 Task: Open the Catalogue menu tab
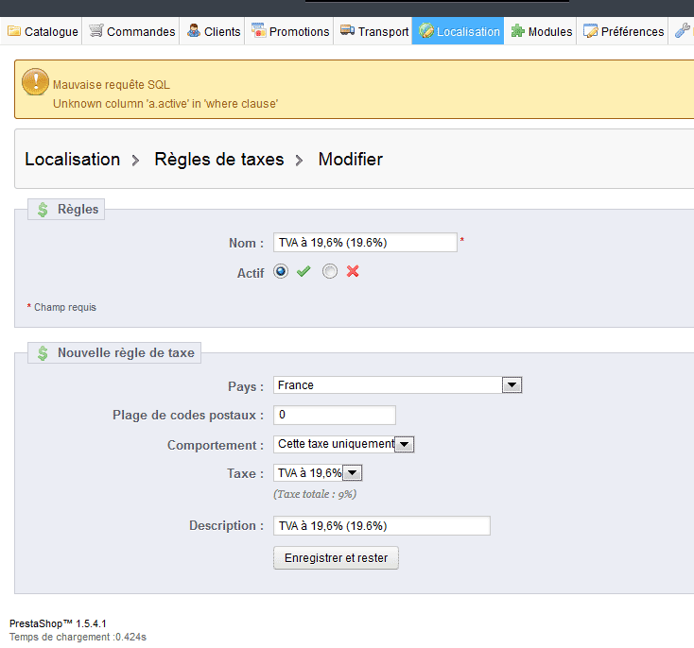(x=42, y=31)
